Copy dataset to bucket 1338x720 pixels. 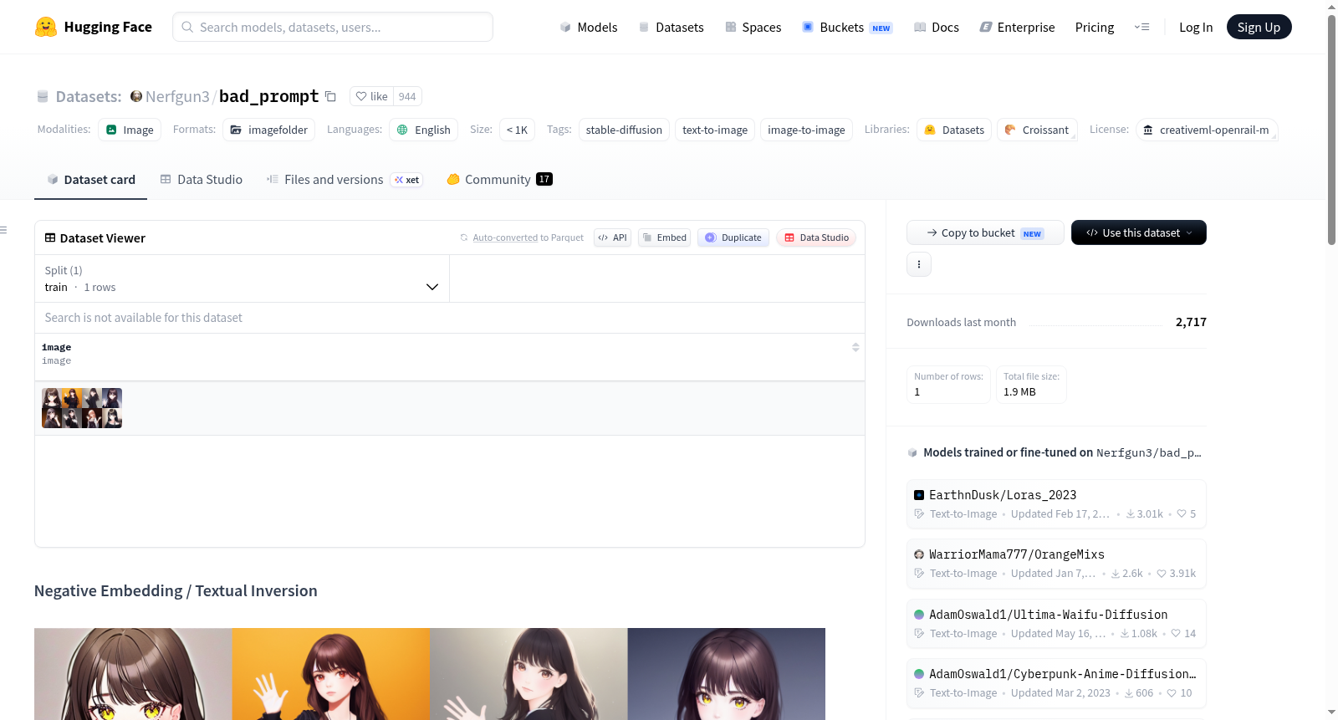[985, 232]
